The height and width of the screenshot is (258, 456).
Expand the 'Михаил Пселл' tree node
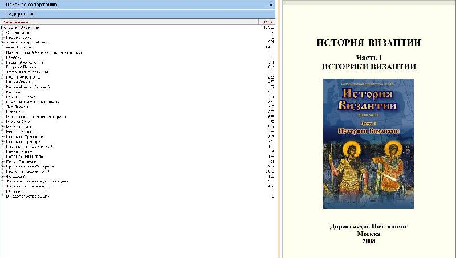[x=3, y=127]
